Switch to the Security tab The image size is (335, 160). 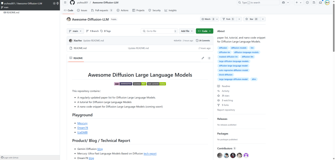tap(154, 10)
